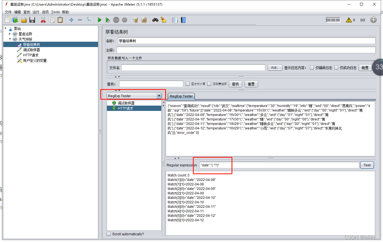This screenshot has height=242, width=383.
Task: Toggle the 正则表达式 checkbox
Action: point(209,84)
